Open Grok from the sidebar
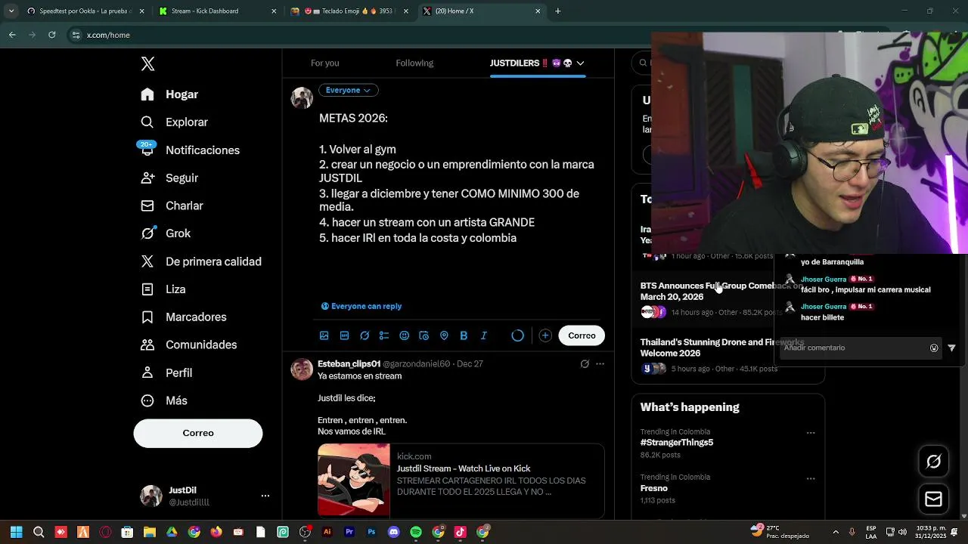The width and height of the screenshot is (968, 544). click(166, 233)
